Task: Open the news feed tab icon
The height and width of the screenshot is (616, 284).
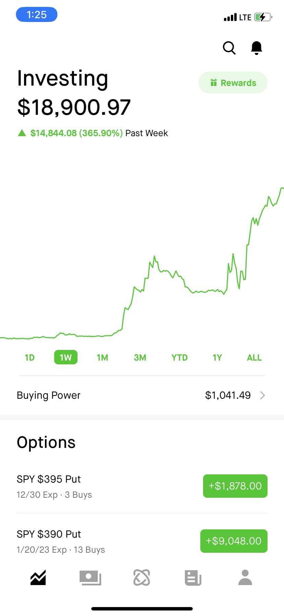Action: (193, 577)
